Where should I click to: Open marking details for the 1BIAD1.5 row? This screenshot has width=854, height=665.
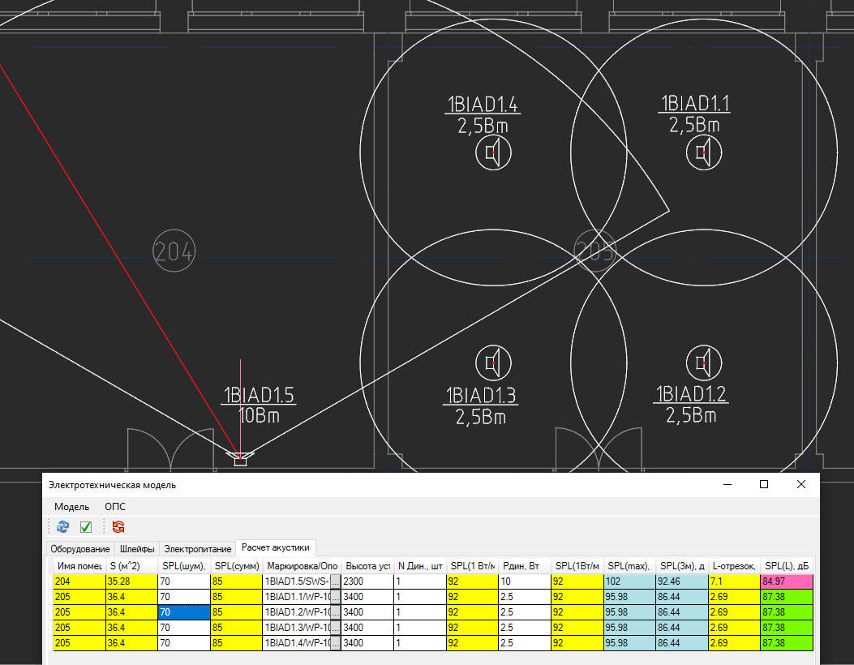[337, 581]
